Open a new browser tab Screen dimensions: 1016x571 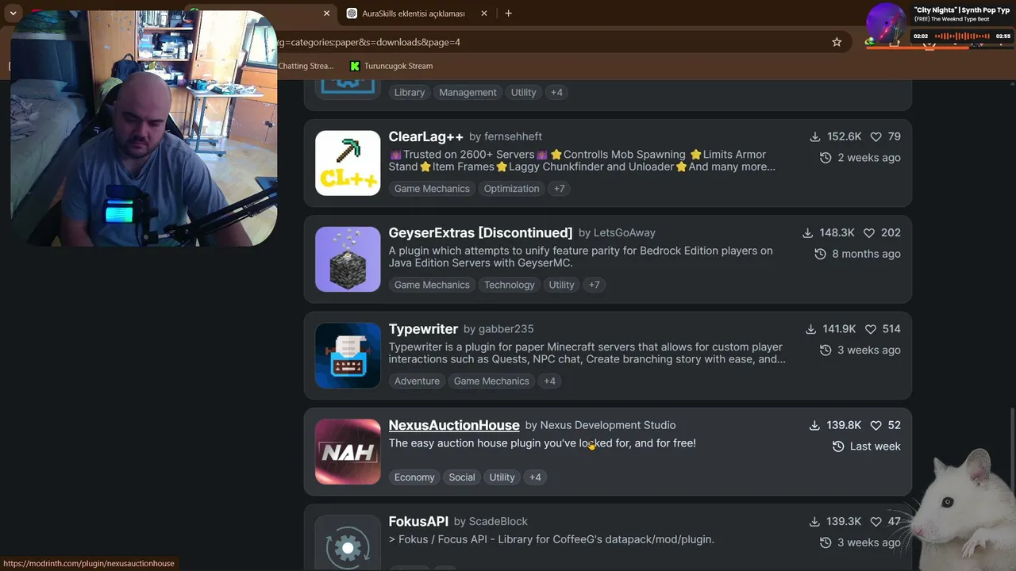[508, 13]
